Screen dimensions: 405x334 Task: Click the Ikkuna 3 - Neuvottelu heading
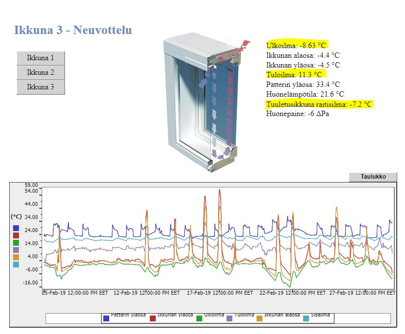click(73, 30)
